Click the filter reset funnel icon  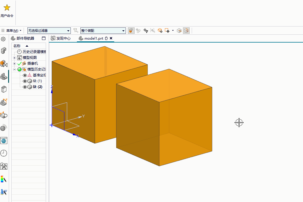click(x=75, y=30)
